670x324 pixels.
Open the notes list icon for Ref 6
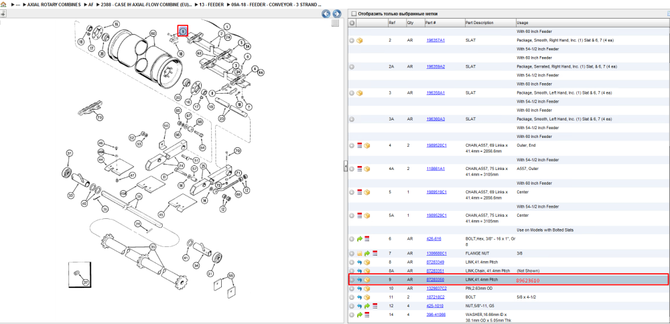click(367, 239)
